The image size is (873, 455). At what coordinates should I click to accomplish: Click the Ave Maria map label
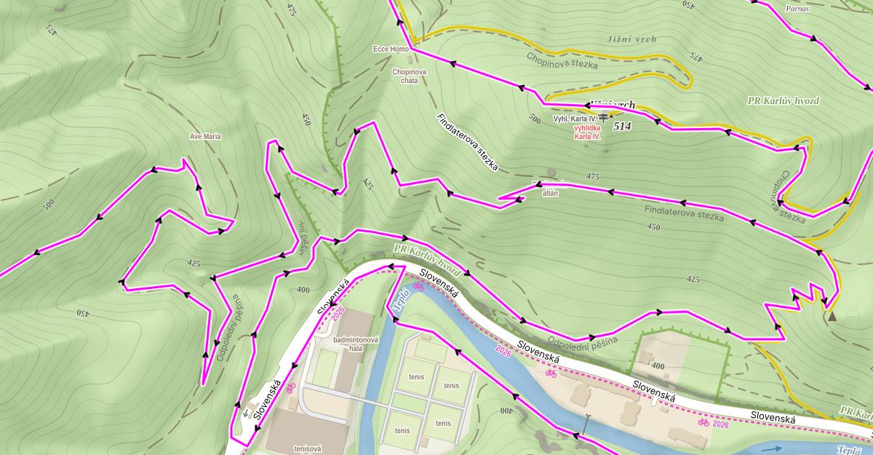205,137
